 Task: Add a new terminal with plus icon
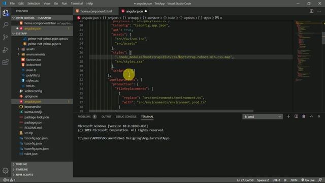[x=288, y=116]
